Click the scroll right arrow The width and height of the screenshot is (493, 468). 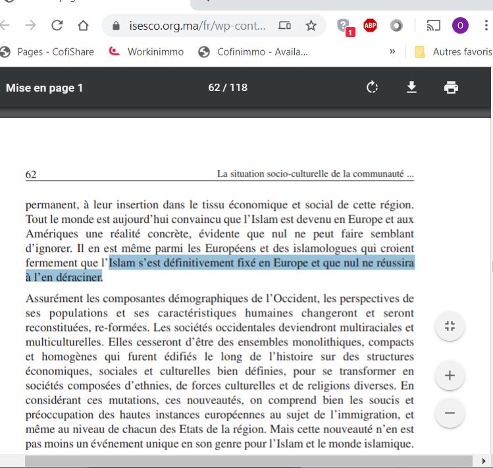pyautogui.click(x=484, y=461)
